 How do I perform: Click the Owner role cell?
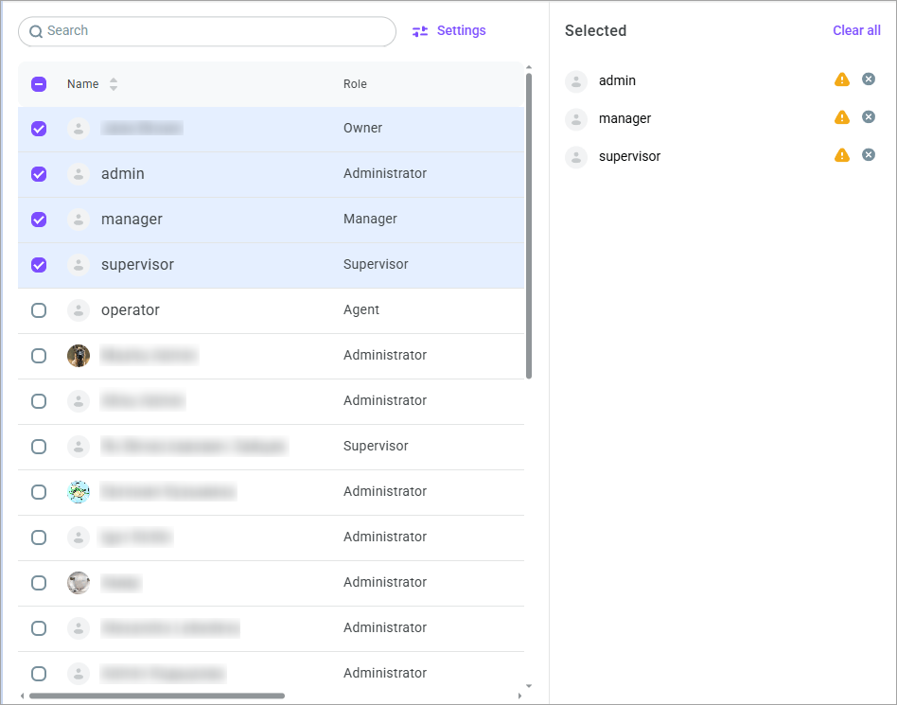(x=362, y=128)
